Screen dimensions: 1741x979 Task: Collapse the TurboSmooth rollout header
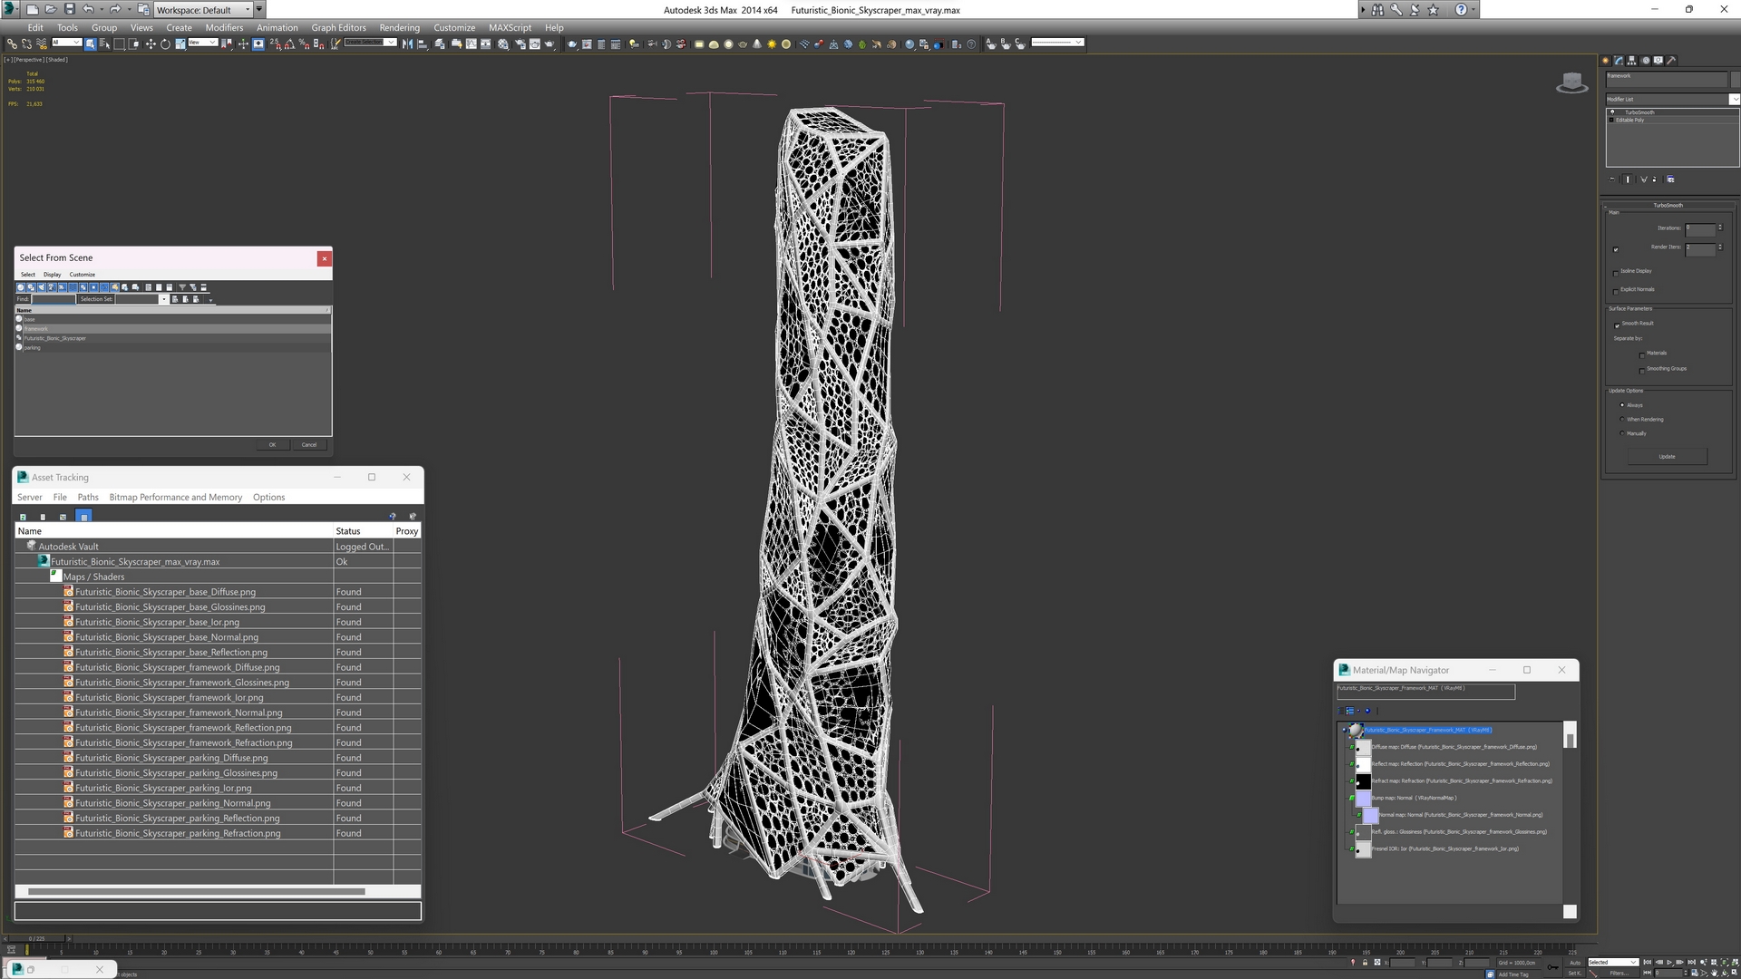(x=1667, y=206)
